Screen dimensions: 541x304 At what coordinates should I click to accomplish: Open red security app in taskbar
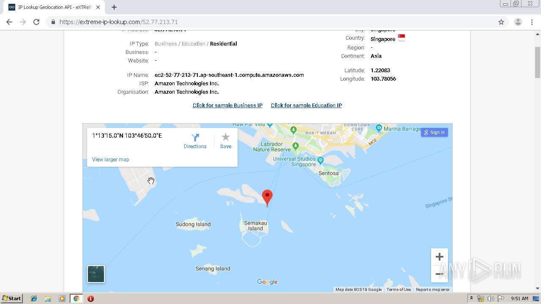[90, 299]
